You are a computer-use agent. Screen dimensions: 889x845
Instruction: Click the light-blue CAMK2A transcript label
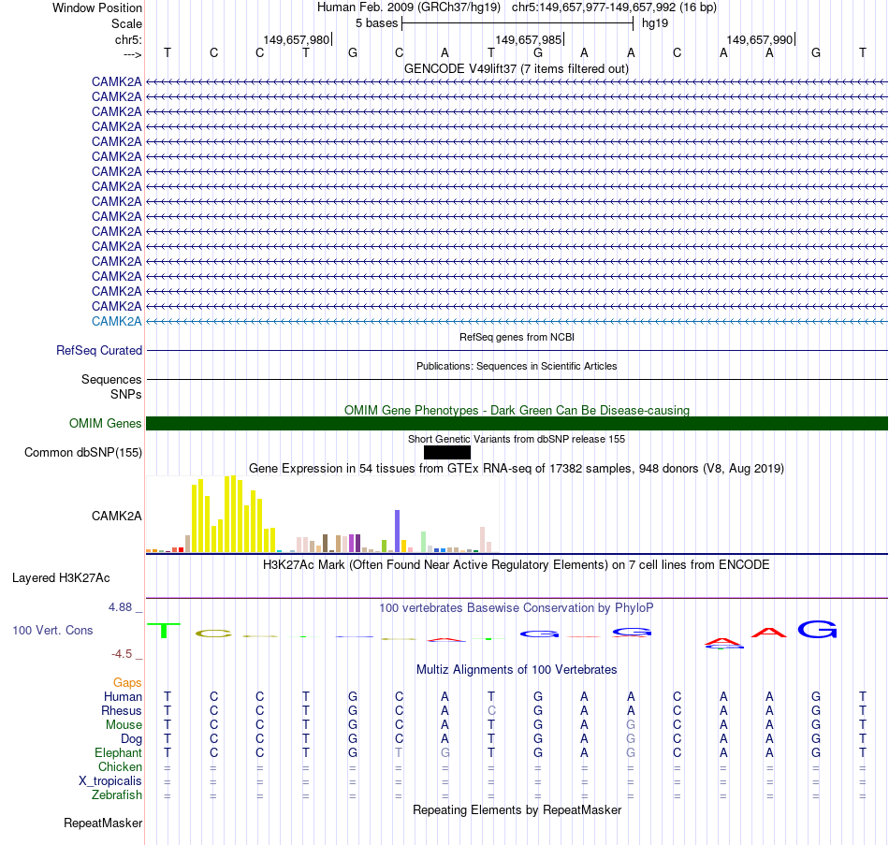click(116, 321)
